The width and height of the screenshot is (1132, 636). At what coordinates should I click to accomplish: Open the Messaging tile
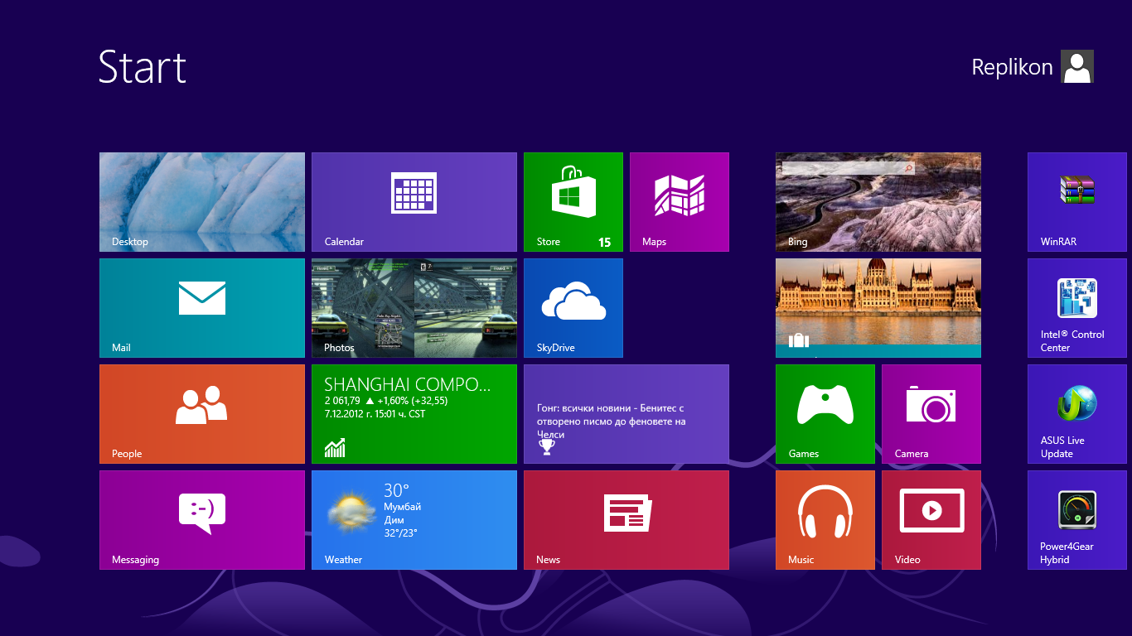click(201, 519)
